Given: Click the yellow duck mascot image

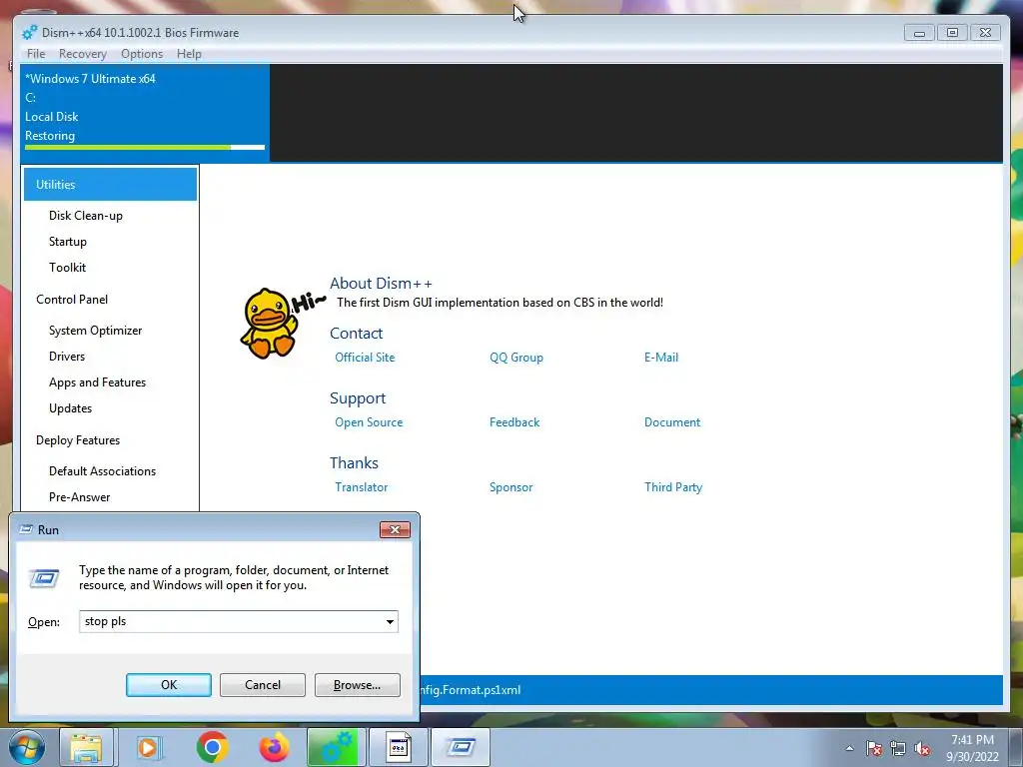Looking at the screenshot, I should tap(268, 324).
